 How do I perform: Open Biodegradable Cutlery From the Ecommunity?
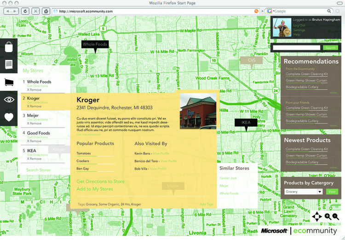tap(302, 87)
